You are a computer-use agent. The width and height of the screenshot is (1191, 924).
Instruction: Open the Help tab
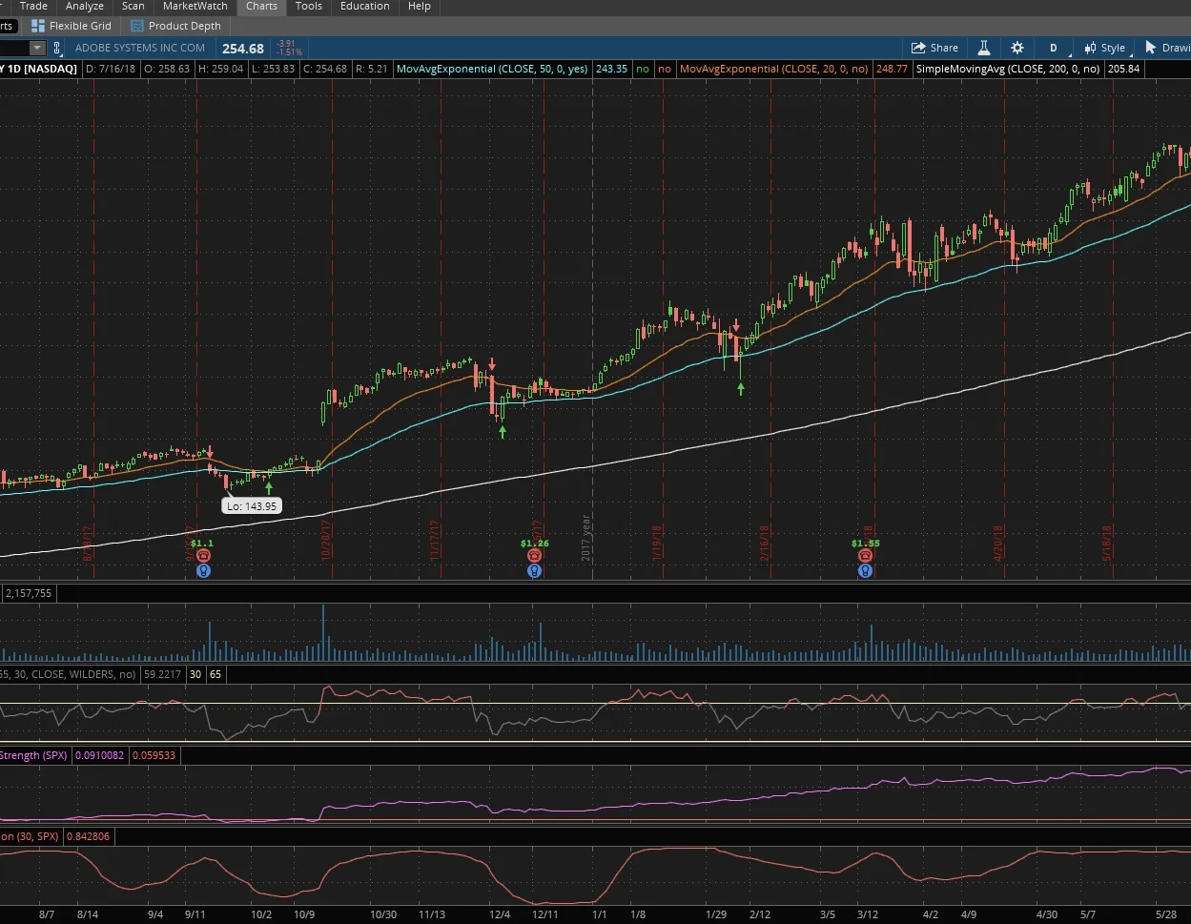coord(420,6)
